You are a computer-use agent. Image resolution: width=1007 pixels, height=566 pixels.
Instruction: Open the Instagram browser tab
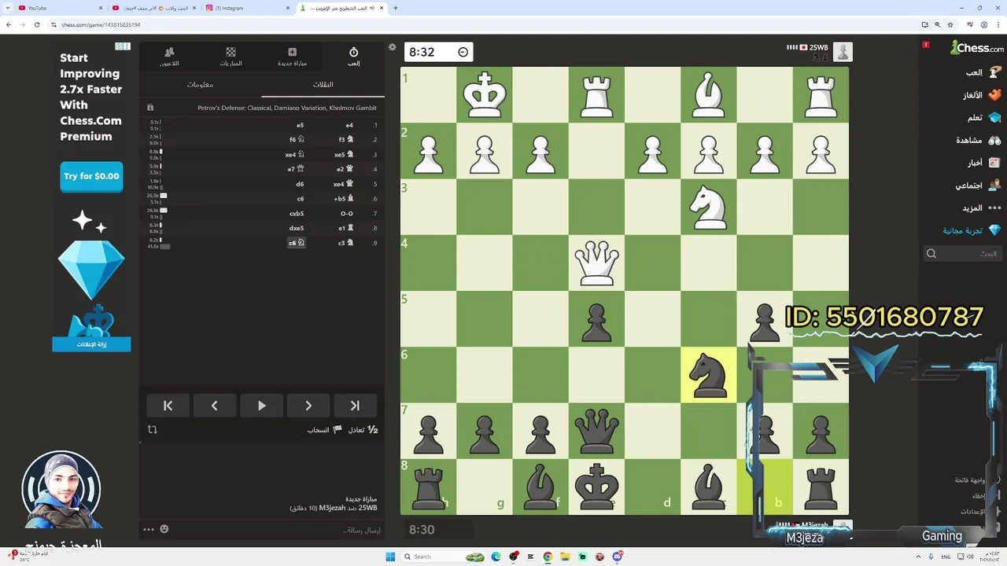click(x=248, y=8)
